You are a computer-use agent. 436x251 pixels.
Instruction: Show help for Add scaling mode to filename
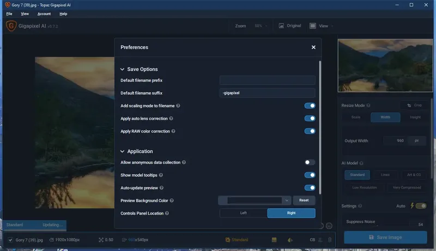coord(178,105)
